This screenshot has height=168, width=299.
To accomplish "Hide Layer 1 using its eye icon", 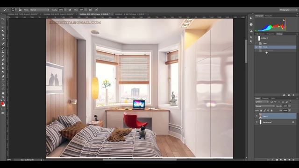I will 256,116.
